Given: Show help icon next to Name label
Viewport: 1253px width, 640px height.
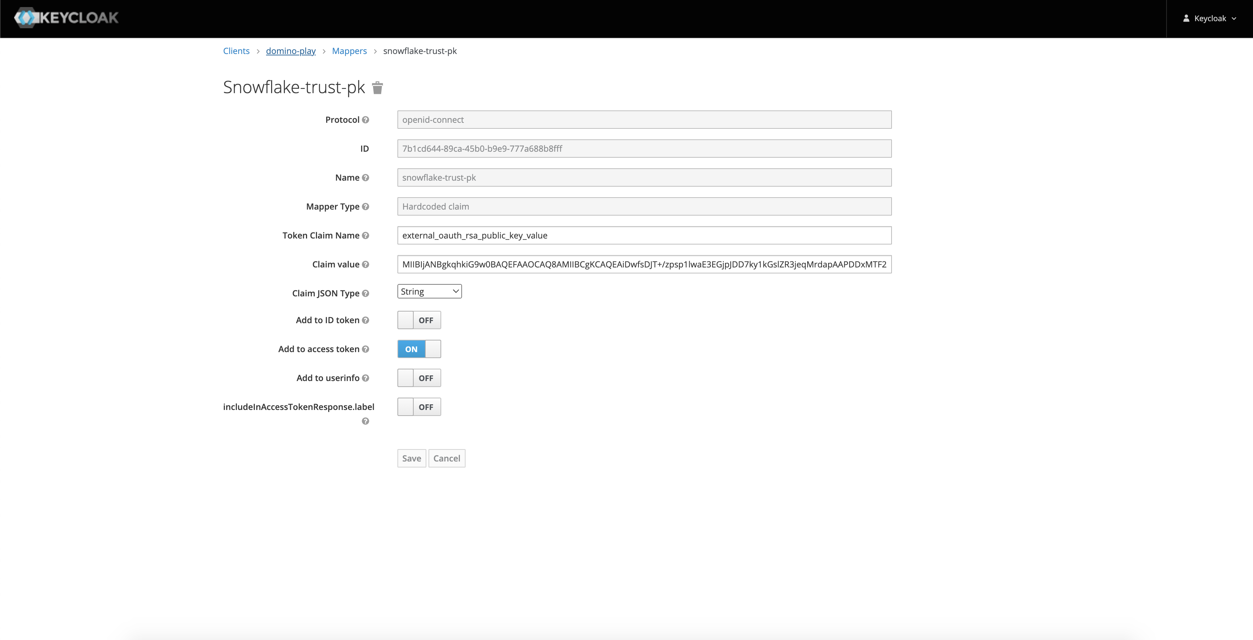Looking at the screenshot, I should click(x=365, y=177).
